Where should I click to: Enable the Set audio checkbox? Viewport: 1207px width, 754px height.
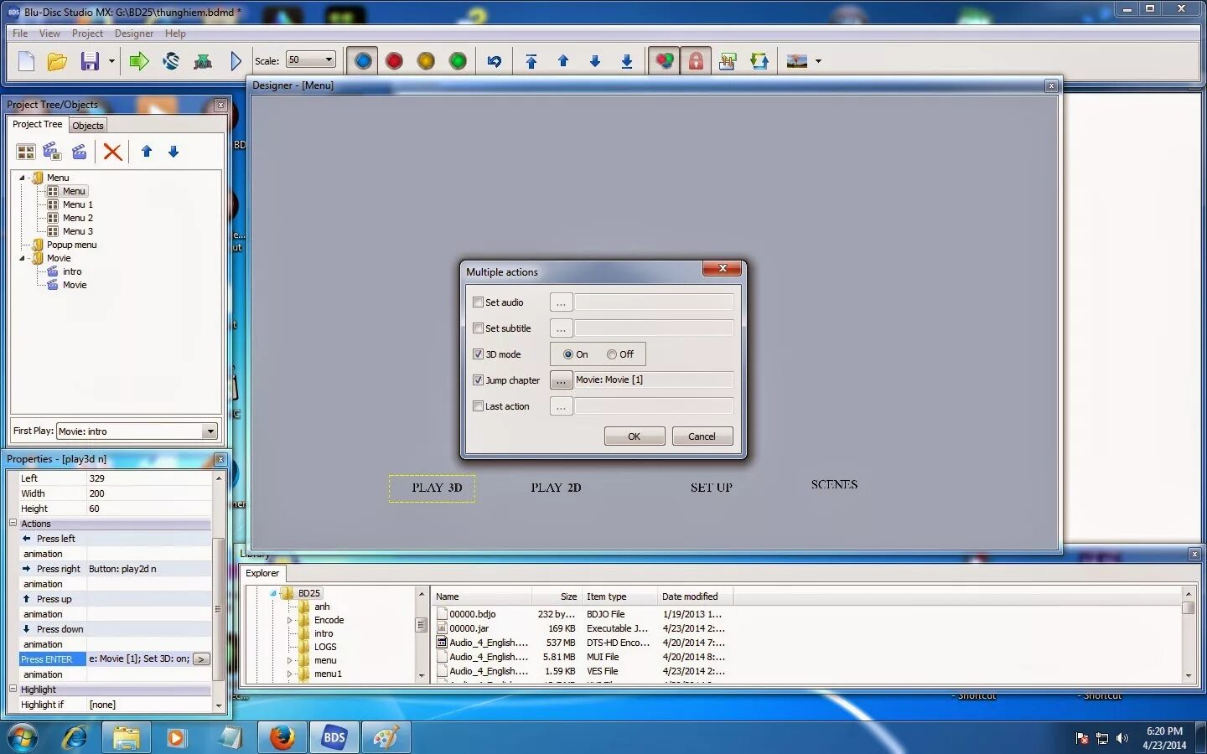pos(479,302)
